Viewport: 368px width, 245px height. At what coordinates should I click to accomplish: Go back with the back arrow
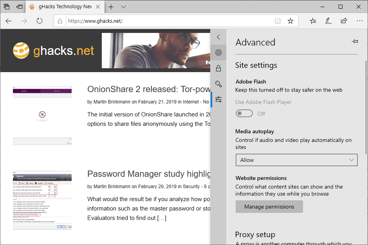click(x=9, y=21)
